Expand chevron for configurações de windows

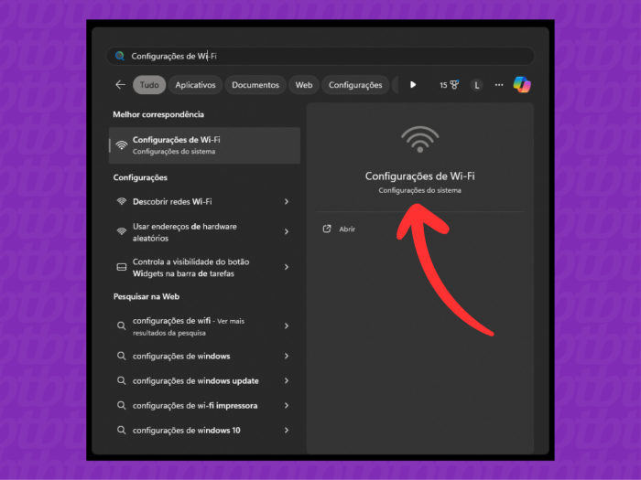287,356
